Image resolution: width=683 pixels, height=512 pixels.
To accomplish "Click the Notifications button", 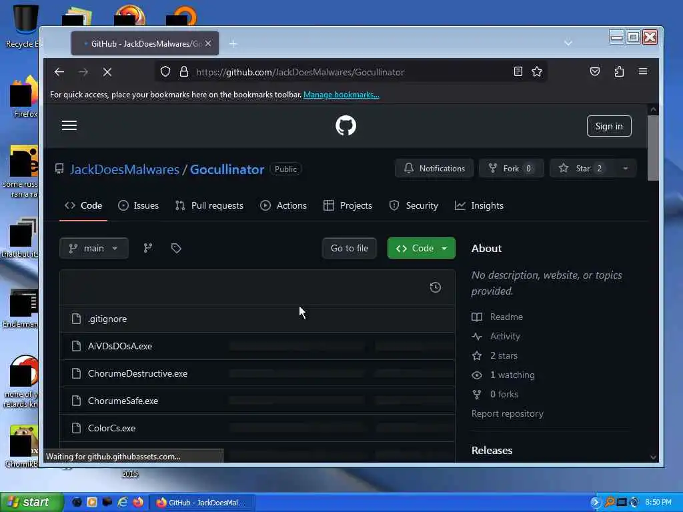I will [x=434, y=169].
